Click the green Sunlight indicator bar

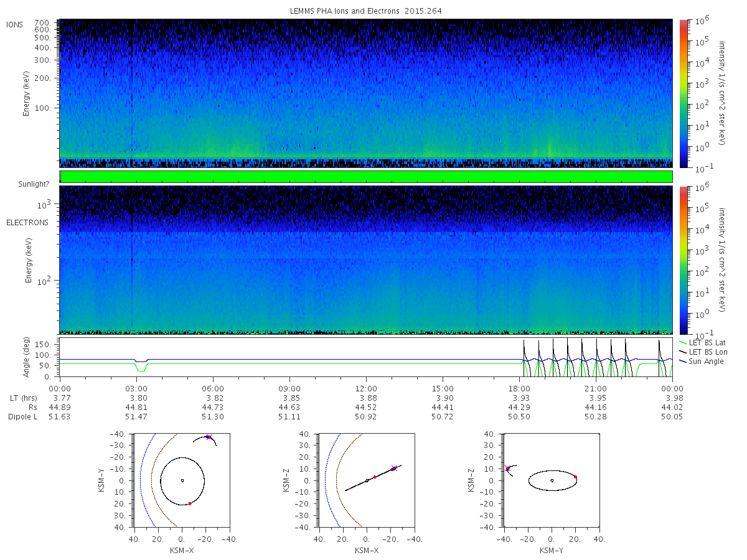click(366, 177)
